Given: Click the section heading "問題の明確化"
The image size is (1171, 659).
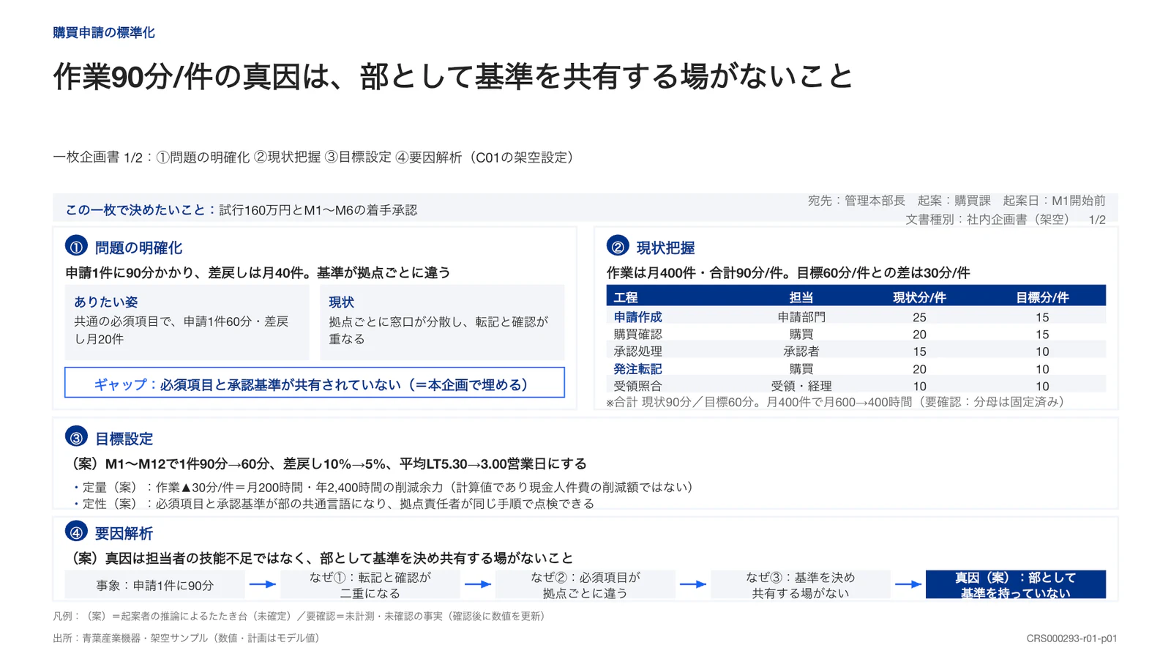Looking at the screenshot, I should pyautogui.click(x=138, y=247).
